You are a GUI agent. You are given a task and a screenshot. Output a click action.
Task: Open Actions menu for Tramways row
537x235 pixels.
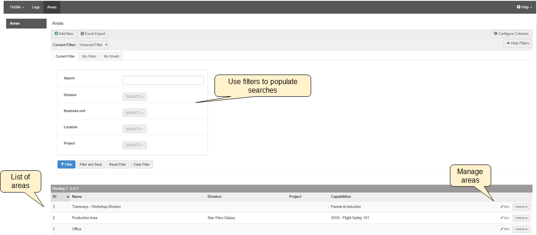coord(521,207)
